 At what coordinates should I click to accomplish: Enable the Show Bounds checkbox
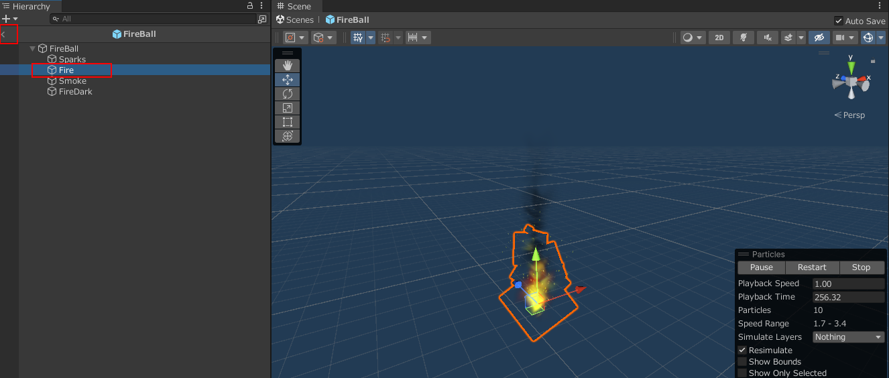tap(742, 362)
